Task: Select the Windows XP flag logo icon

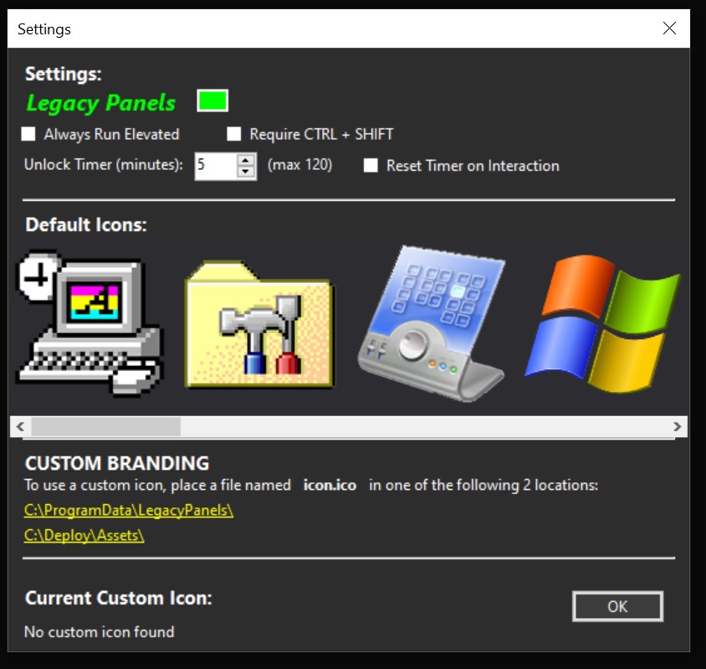Action: (x=602, y=324)
